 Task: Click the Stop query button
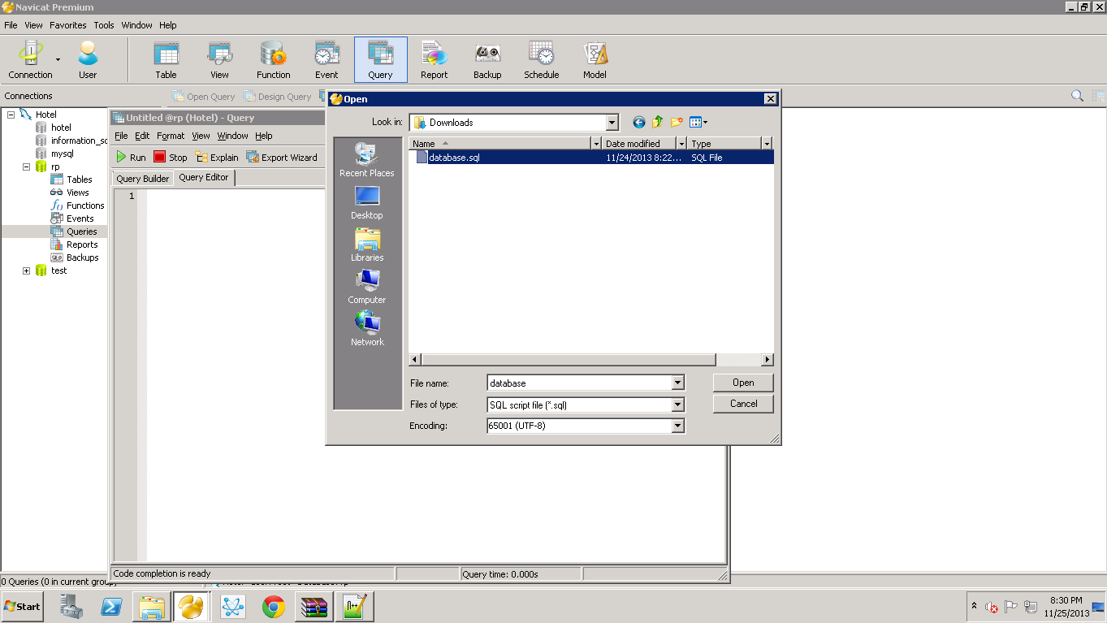click(171, 158)
